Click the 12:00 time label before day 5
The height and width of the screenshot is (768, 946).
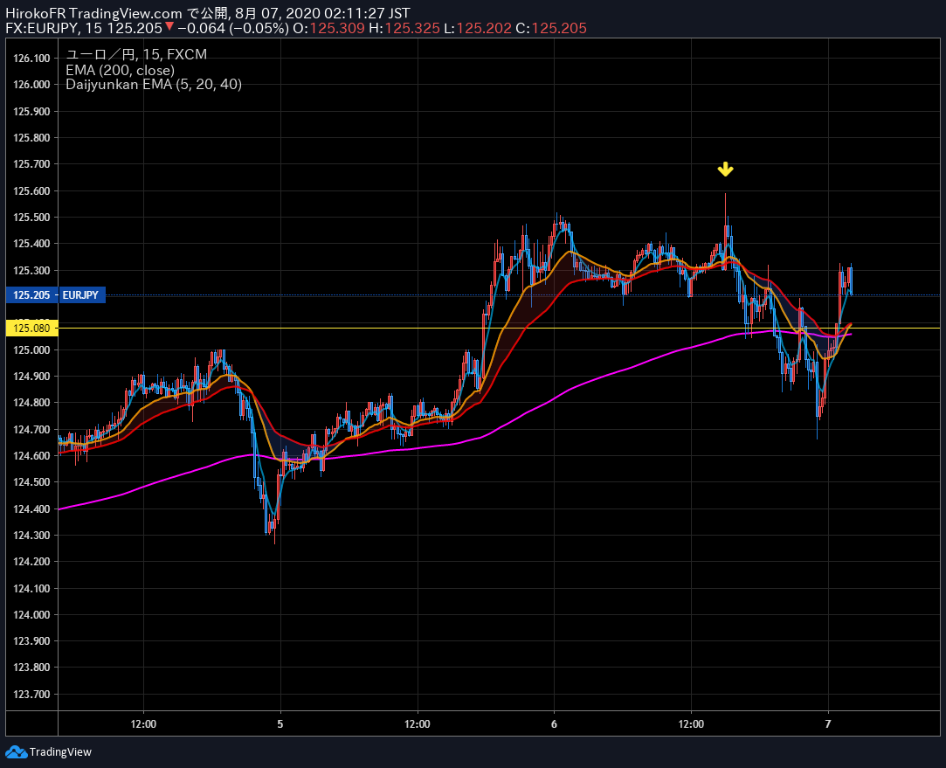click(143, 724)
